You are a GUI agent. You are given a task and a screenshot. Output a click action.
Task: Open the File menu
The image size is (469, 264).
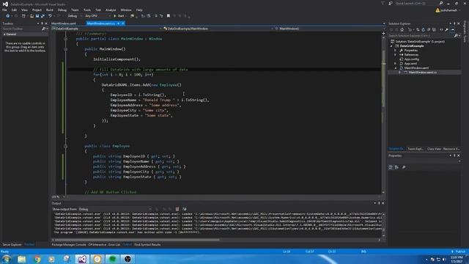[x=4, y=10]
